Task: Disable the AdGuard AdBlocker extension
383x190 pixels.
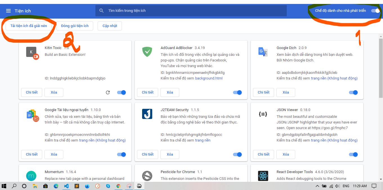Action: 238,92
